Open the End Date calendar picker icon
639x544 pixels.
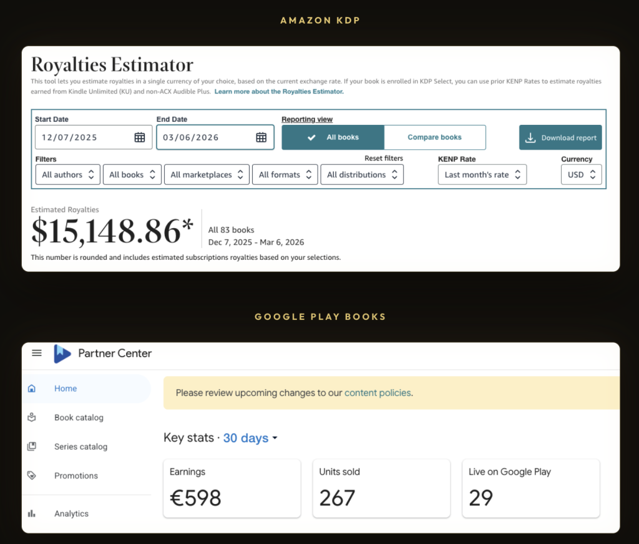coord(261,137)
